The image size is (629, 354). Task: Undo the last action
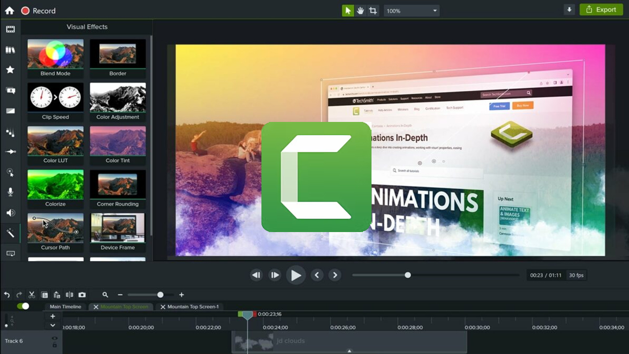click(7, 295)
